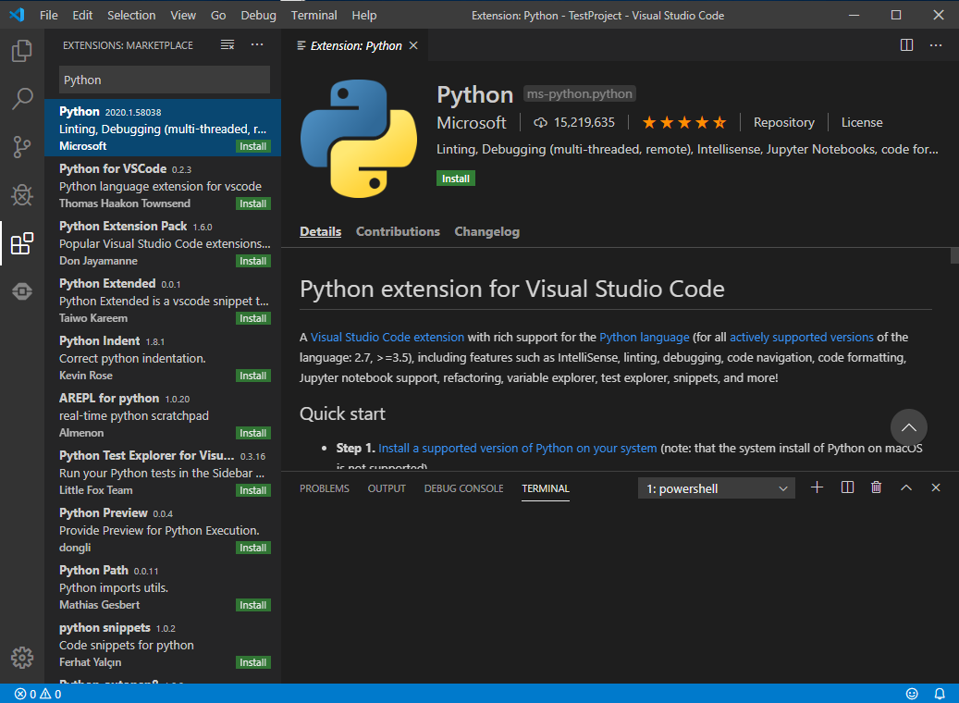Open the Edit menu
Viewport: 959px width, 703px height.
tap(82, 16)
